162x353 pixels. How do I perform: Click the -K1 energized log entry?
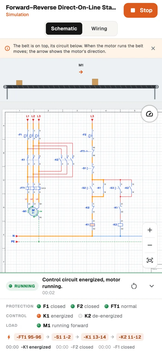[28, 347]
